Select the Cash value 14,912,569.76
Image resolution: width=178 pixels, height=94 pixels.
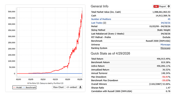163,16
